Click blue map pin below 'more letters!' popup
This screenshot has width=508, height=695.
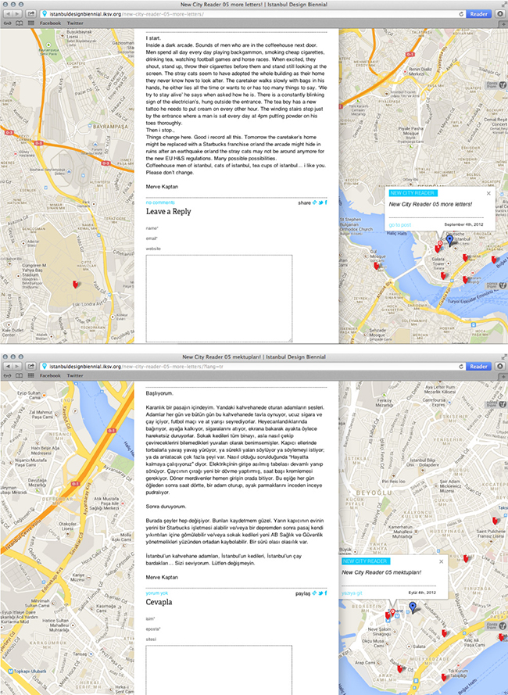449,241
